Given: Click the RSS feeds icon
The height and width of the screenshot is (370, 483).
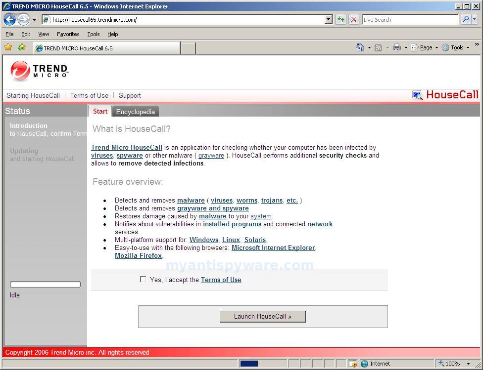Looking at the screenshot, I should pos(378,48).
